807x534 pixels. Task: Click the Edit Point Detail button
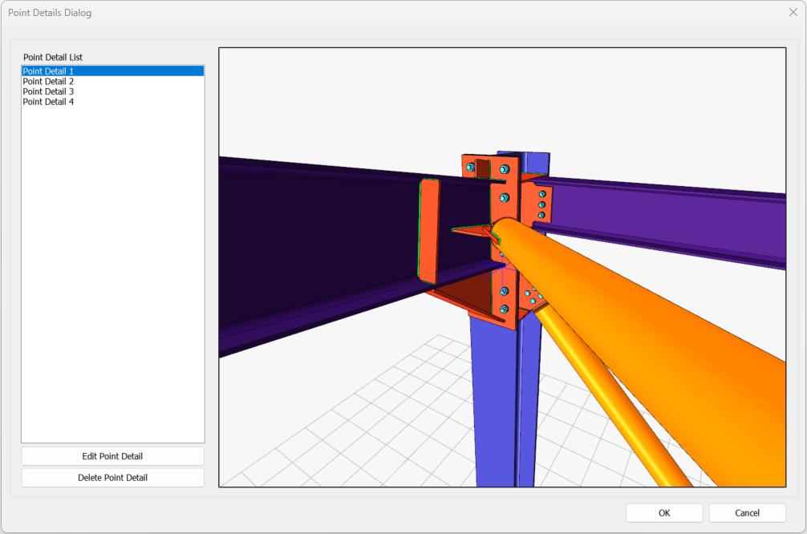[x=112, y=456]
